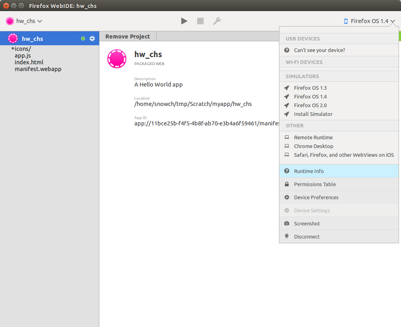The image size is (401, 327).
Task: Click pink project icon in top toolbar
Action: pos(10,21)
